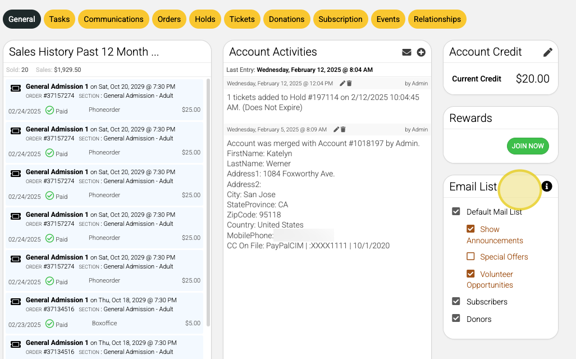
Task: Click the Hold #197114 activity note
Action: 323,102
